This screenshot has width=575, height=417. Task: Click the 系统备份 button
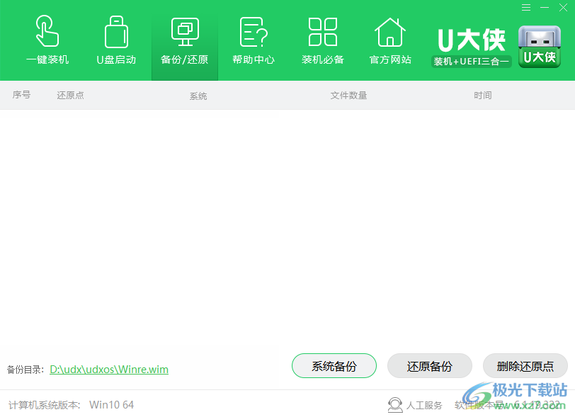click(334, 365)
